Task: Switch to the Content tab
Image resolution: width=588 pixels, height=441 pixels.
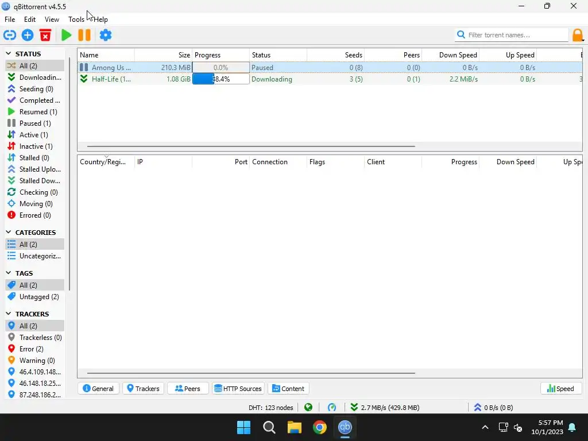Action: (x=288, y=389)
